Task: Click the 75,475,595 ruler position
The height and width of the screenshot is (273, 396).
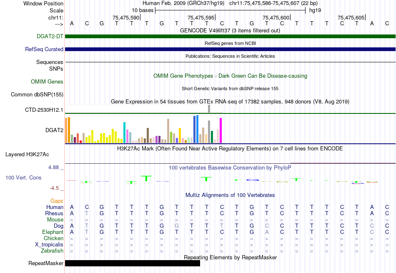Action: pos(201,17)
